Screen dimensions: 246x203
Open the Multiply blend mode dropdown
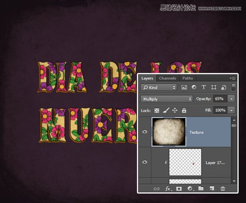tap(167, 99)
